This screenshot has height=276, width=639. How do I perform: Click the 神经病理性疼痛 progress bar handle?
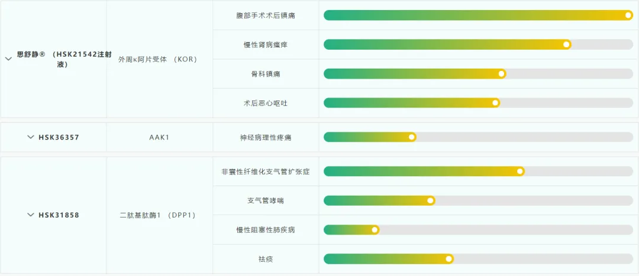[x=412, y=137]
